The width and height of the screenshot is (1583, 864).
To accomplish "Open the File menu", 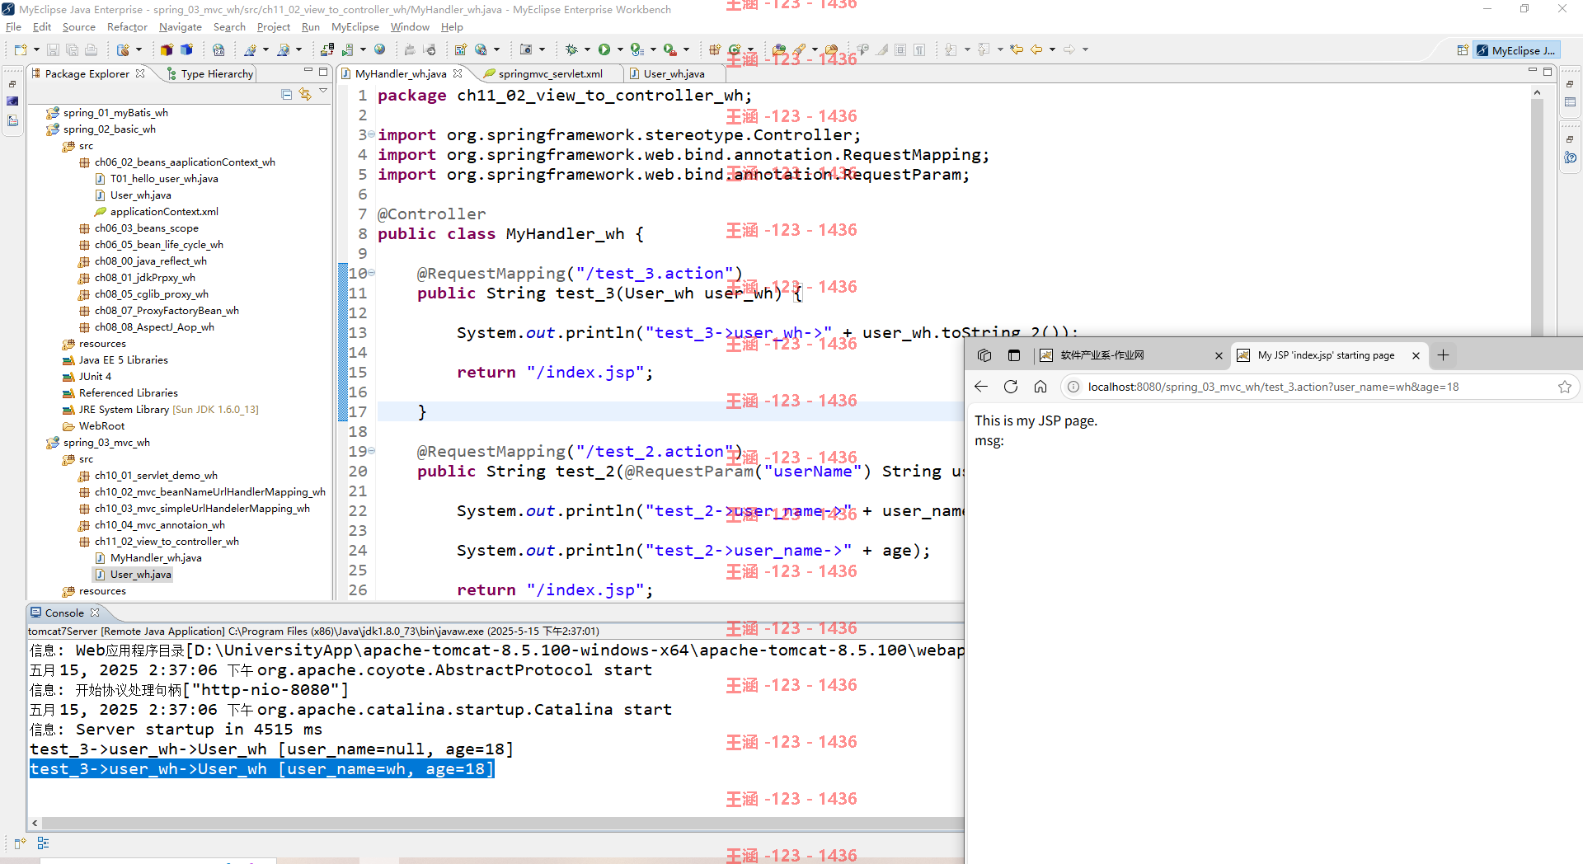I will tap(13, 27).
